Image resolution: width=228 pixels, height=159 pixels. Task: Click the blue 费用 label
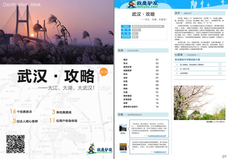(x=126, y=30)
